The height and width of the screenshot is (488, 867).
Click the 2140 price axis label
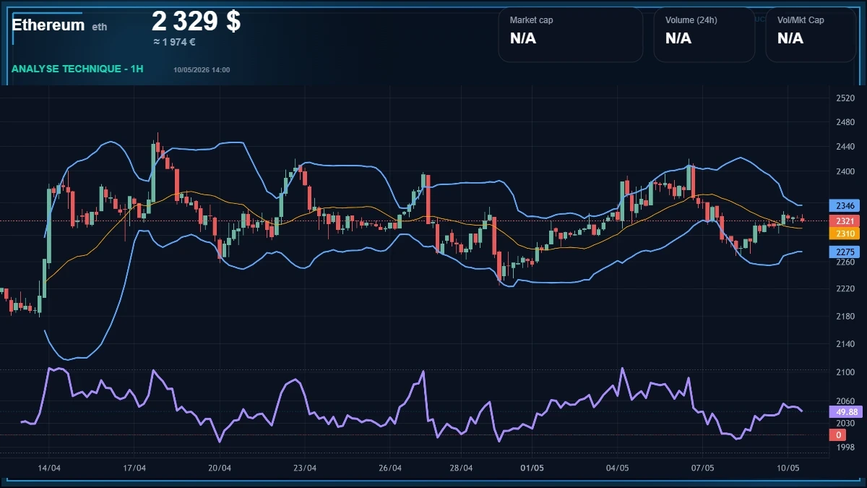(x=845, y=344)
